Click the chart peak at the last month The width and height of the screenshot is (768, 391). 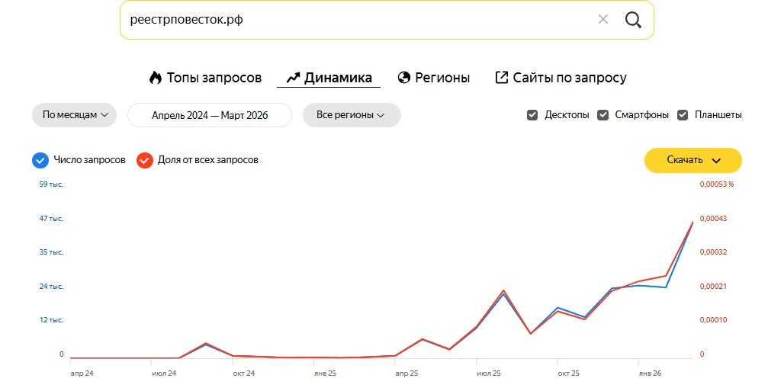pos(692,222)
